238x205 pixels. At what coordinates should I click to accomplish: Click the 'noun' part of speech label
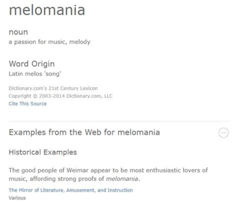pos(18,32)
